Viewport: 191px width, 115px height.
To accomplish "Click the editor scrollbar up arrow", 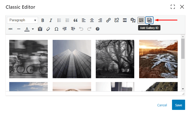I will (183, 37).
